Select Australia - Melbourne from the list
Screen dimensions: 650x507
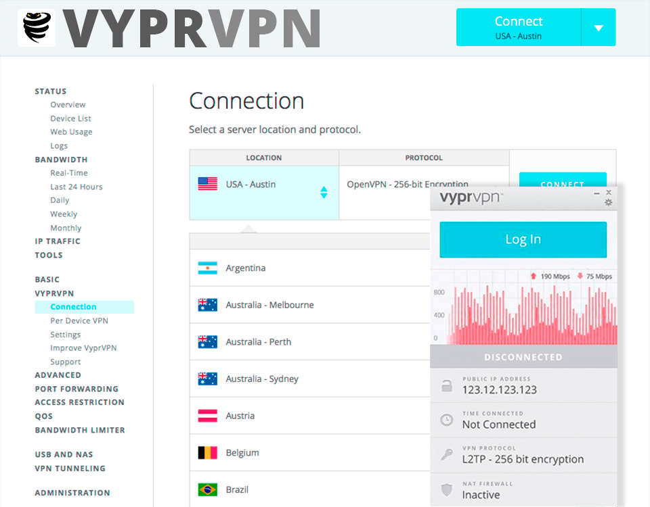(309, 305)
